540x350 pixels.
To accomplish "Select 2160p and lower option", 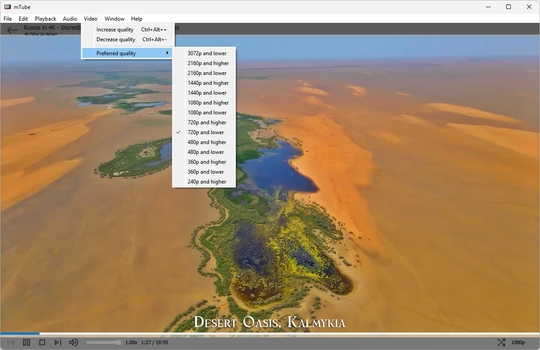I will [x=207, y=73].
